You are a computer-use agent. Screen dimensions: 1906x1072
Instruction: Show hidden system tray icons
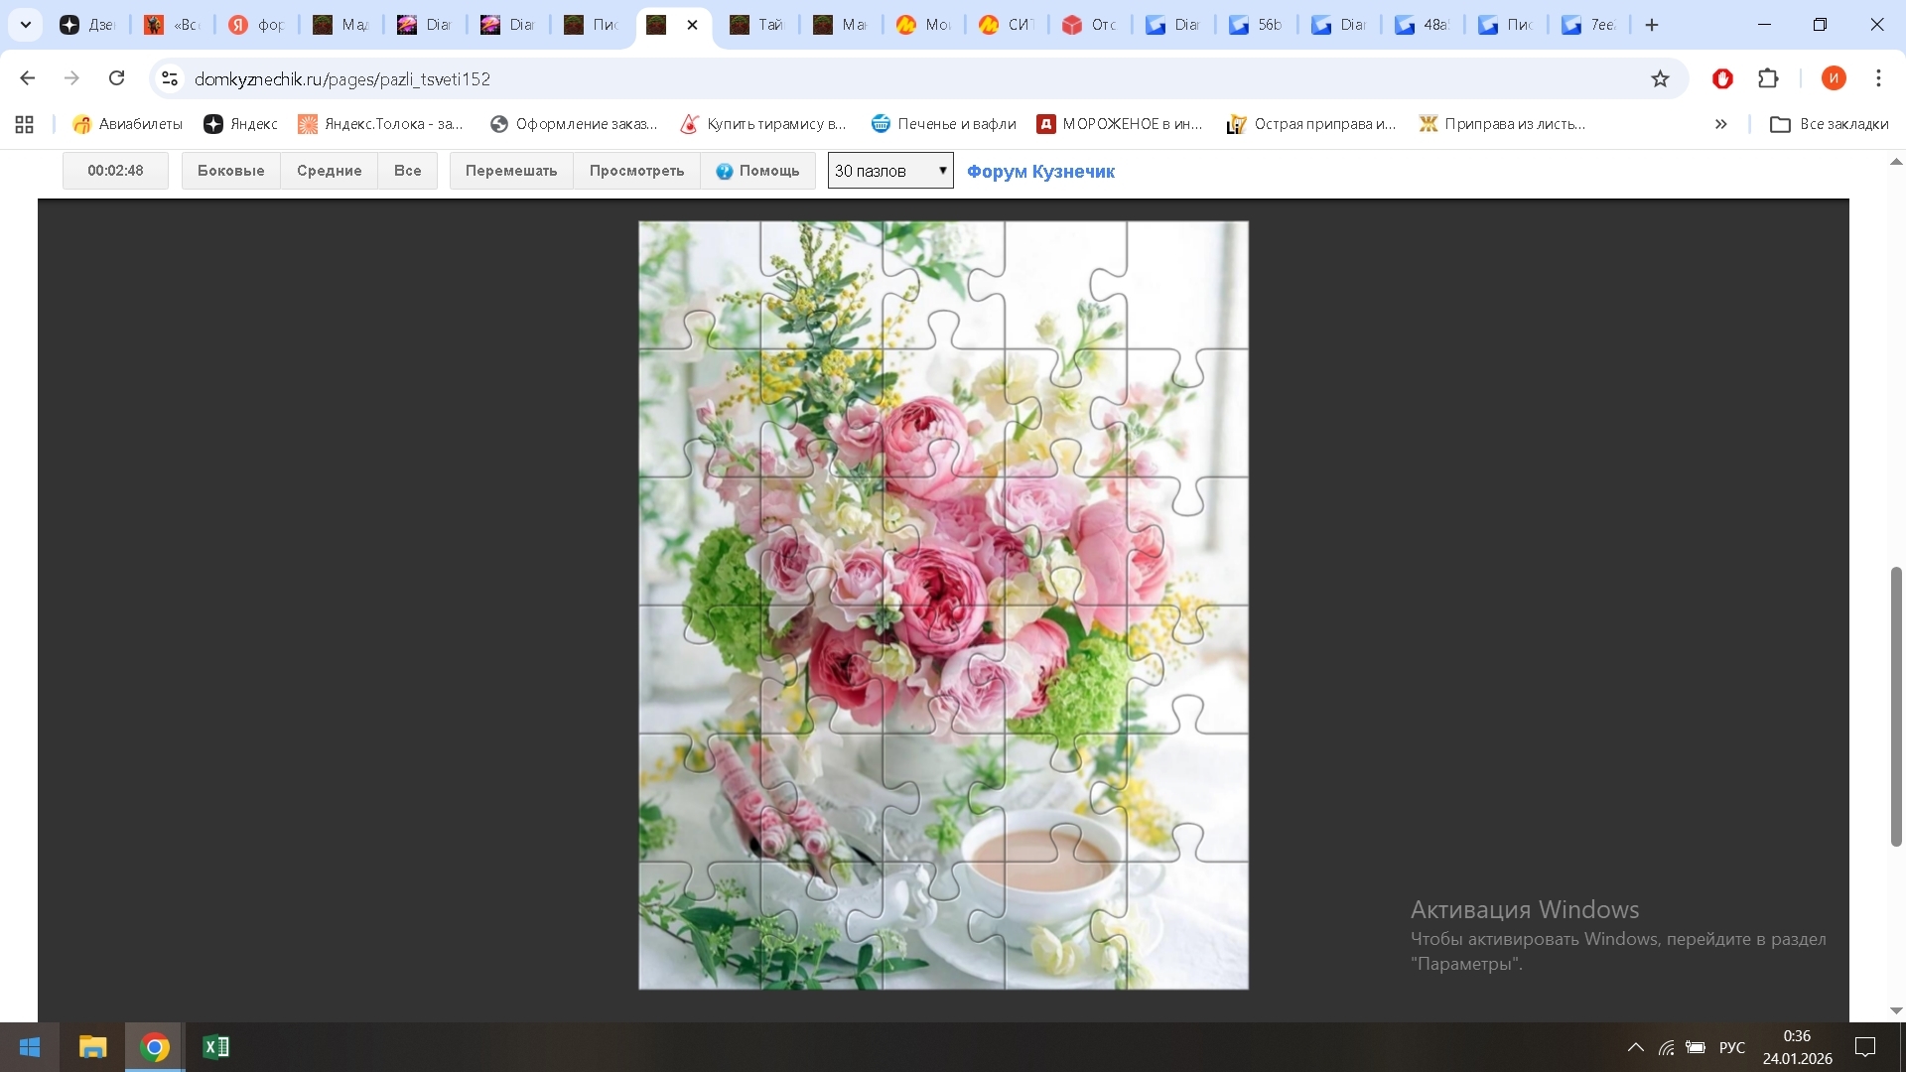(1635, 1047)
